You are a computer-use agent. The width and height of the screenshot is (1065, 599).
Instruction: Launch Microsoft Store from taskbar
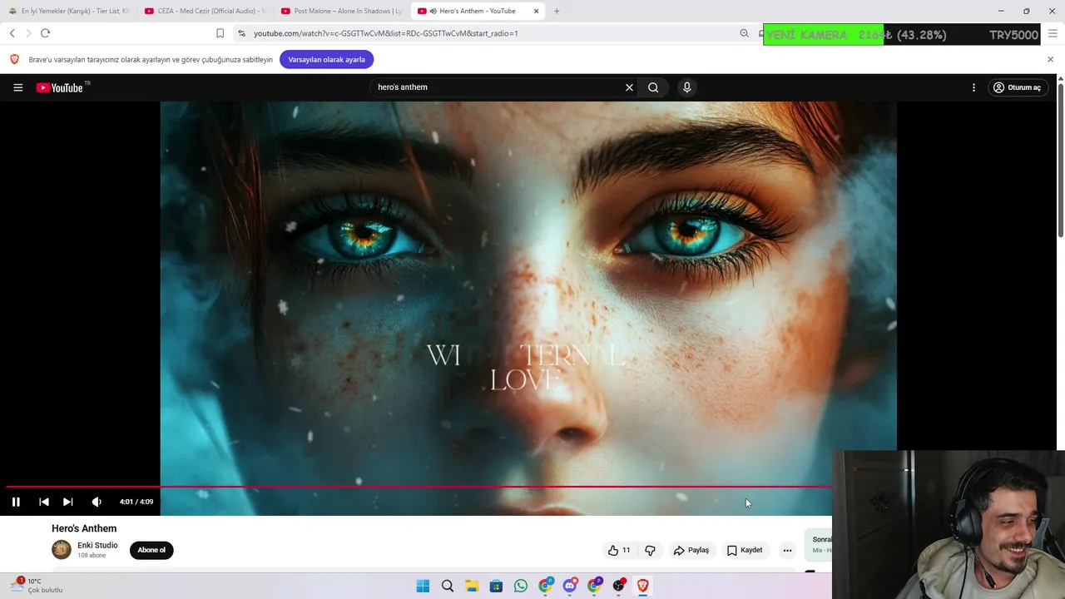[496, 586]
